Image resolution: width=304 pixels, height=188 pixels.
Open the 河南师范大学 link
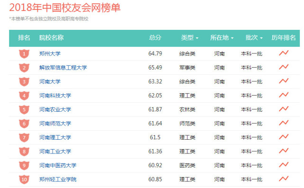coord(55,123)
